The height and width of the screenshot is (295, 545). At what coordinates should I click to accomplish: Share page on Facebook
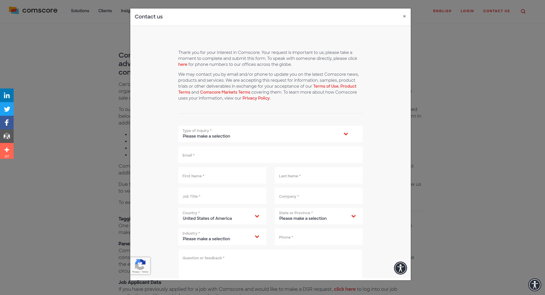pos(7,123)
